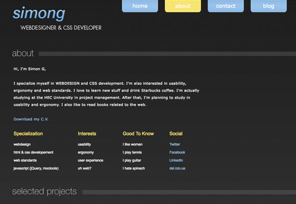Select the 'Interests' column heading
Screen dimensions: 296x204
point(87,134)
